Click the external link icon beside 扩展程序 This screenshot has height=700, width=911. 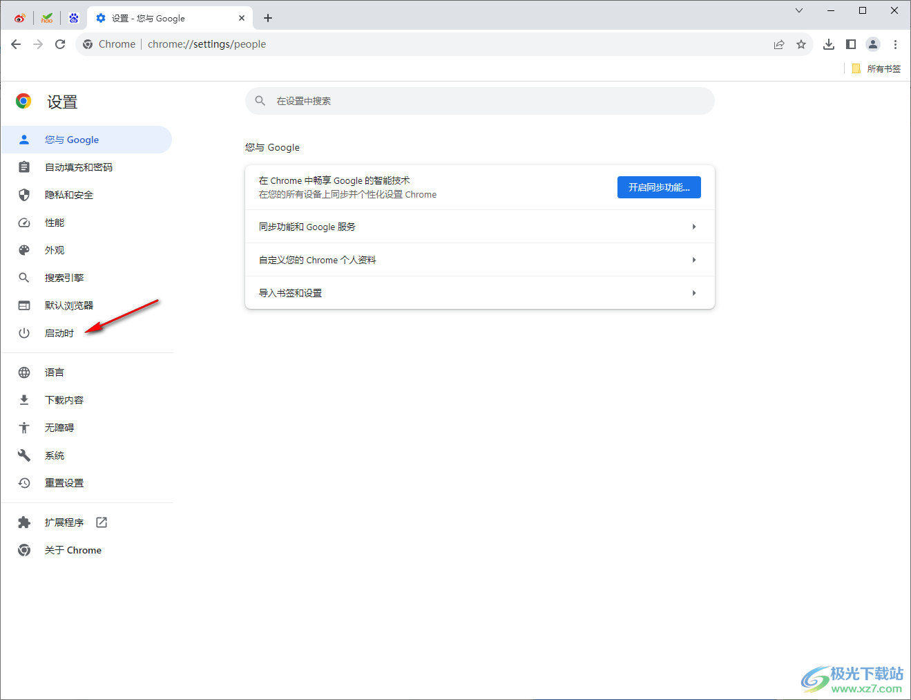(x=102, y=522)
